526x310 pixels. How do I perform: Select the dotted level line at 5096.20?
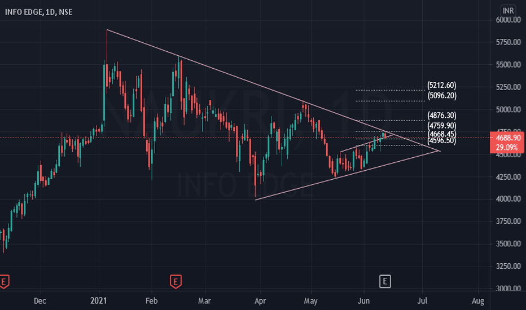[390, 101]
